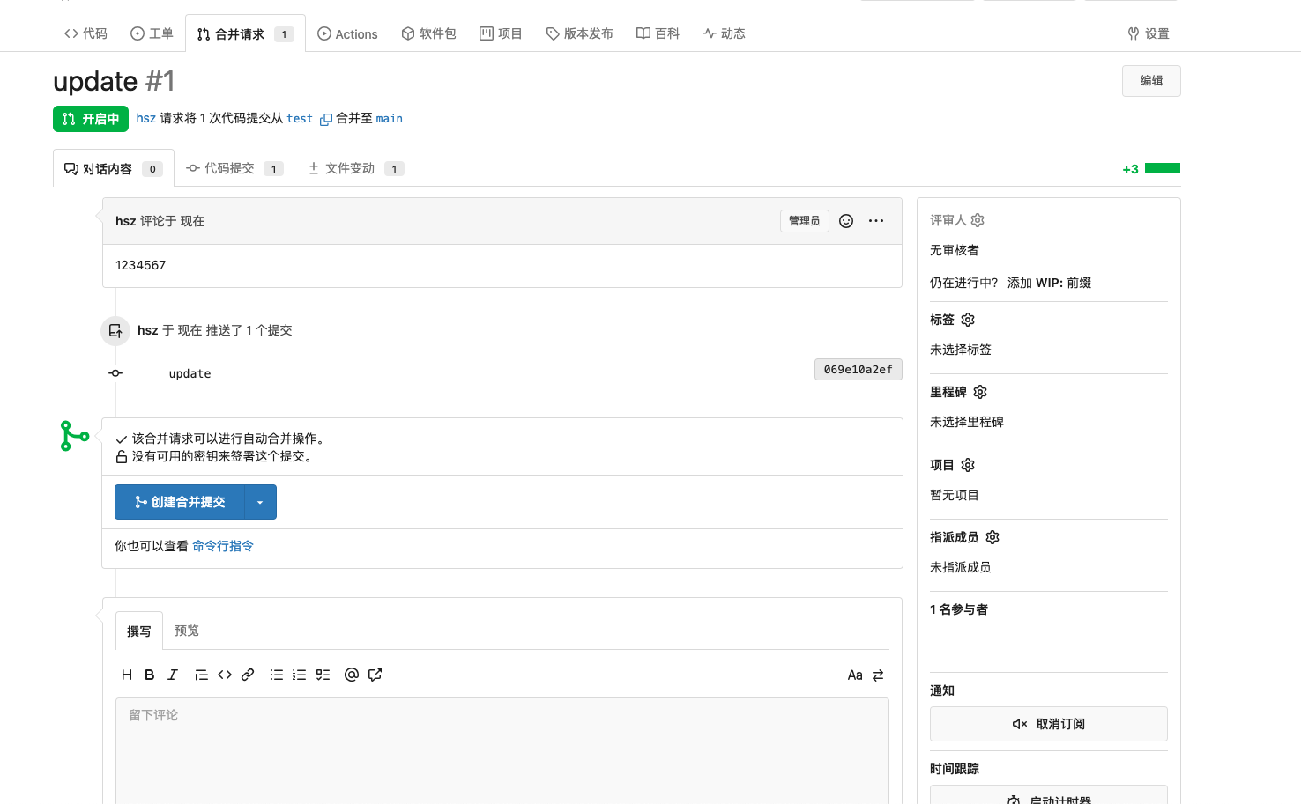Expand merge style dropdown arrow

pos(260,502)
